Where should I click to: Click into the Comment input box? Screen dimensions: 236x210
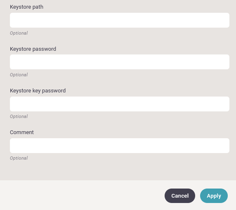point(120,146)
